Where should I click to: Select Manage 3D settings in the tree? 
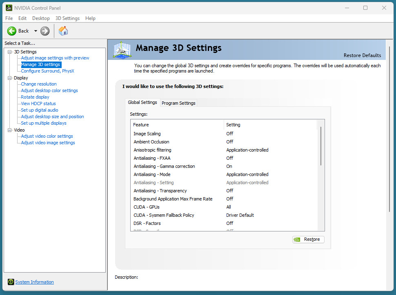coord(40,64)
